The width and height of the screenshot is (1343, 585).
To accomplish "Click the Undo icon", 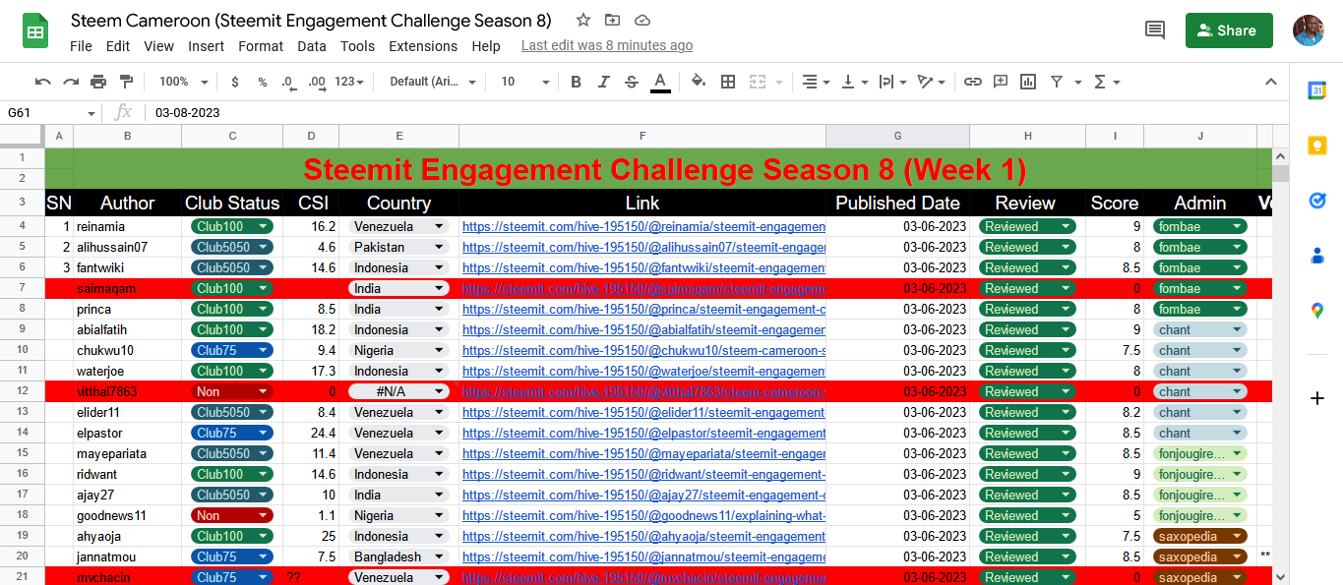I will [42, 82].
